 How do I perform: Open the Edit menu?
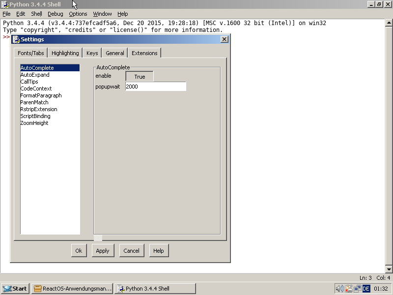[x=21, y=14]
